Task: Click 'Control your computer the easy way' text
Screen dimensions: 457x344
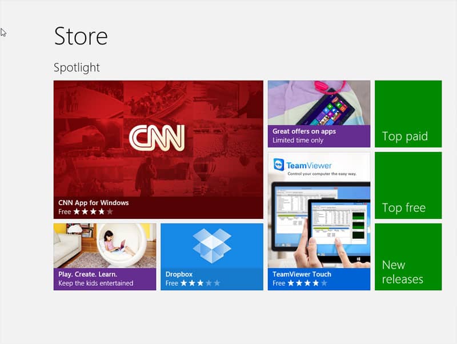Action: coord(322,174)
